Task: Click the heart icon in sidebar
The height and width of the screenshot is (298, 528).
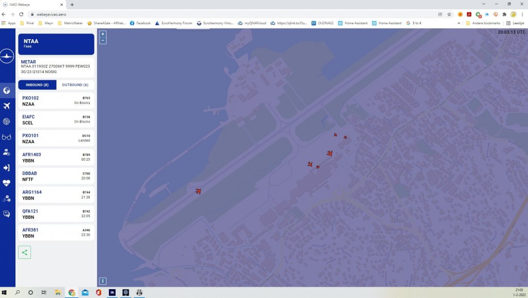Action: point(7,183)
